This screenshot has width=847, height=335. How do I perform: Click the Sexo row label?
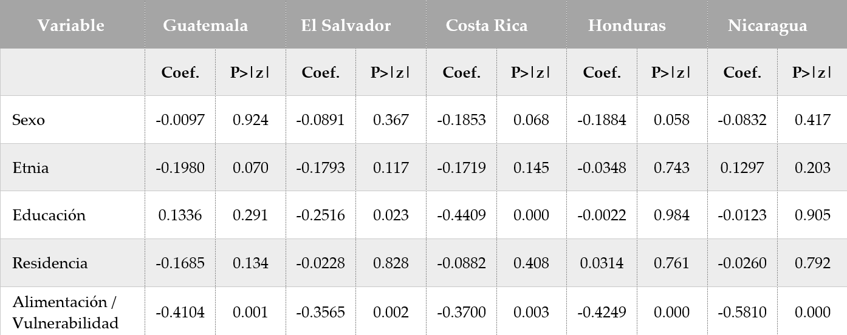tap(29, 120)
